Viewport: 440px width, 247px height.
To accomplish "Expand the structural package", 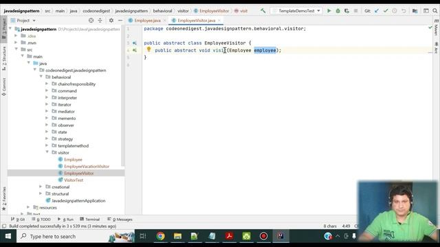I will [41, 193].
